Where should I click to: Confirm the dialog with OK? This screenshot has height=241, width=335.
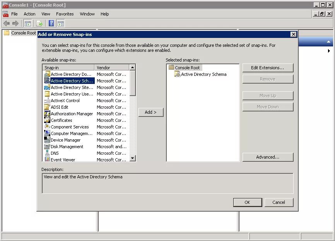coord(248,202)
